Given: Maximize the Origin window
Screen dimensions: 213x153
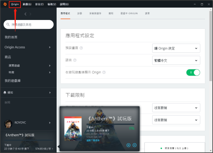Looking at the screenshot, I should (x=202, y=4).
